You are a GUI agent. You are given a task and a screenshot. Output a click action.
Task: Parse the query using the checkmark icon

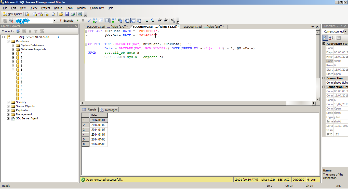[89, 21]
